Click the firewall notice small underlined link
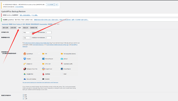The height and width of the screenshot is (101, 178). pos(19,7)
